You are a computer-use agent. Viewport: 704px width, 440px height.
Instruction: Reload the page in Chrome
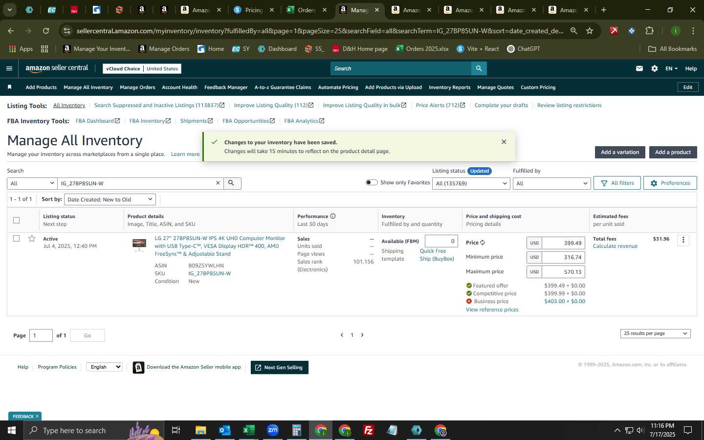pyautogui.click(x=46, y=31)
